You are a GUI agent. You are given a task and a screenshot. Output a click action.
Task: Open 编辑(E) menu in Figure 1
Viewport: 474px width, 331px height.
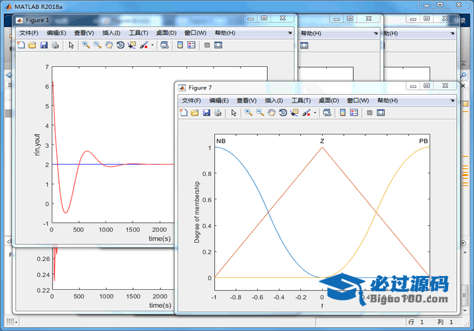click(x=56, y=33)
